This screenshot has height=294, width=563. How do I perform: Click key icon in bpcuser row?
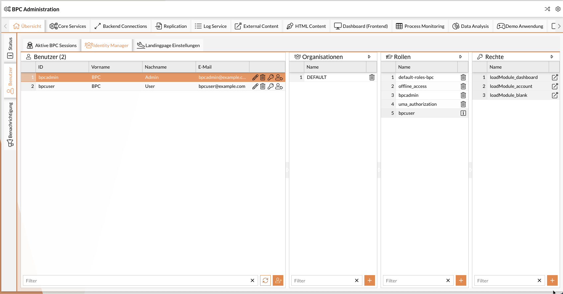[271, 86]
